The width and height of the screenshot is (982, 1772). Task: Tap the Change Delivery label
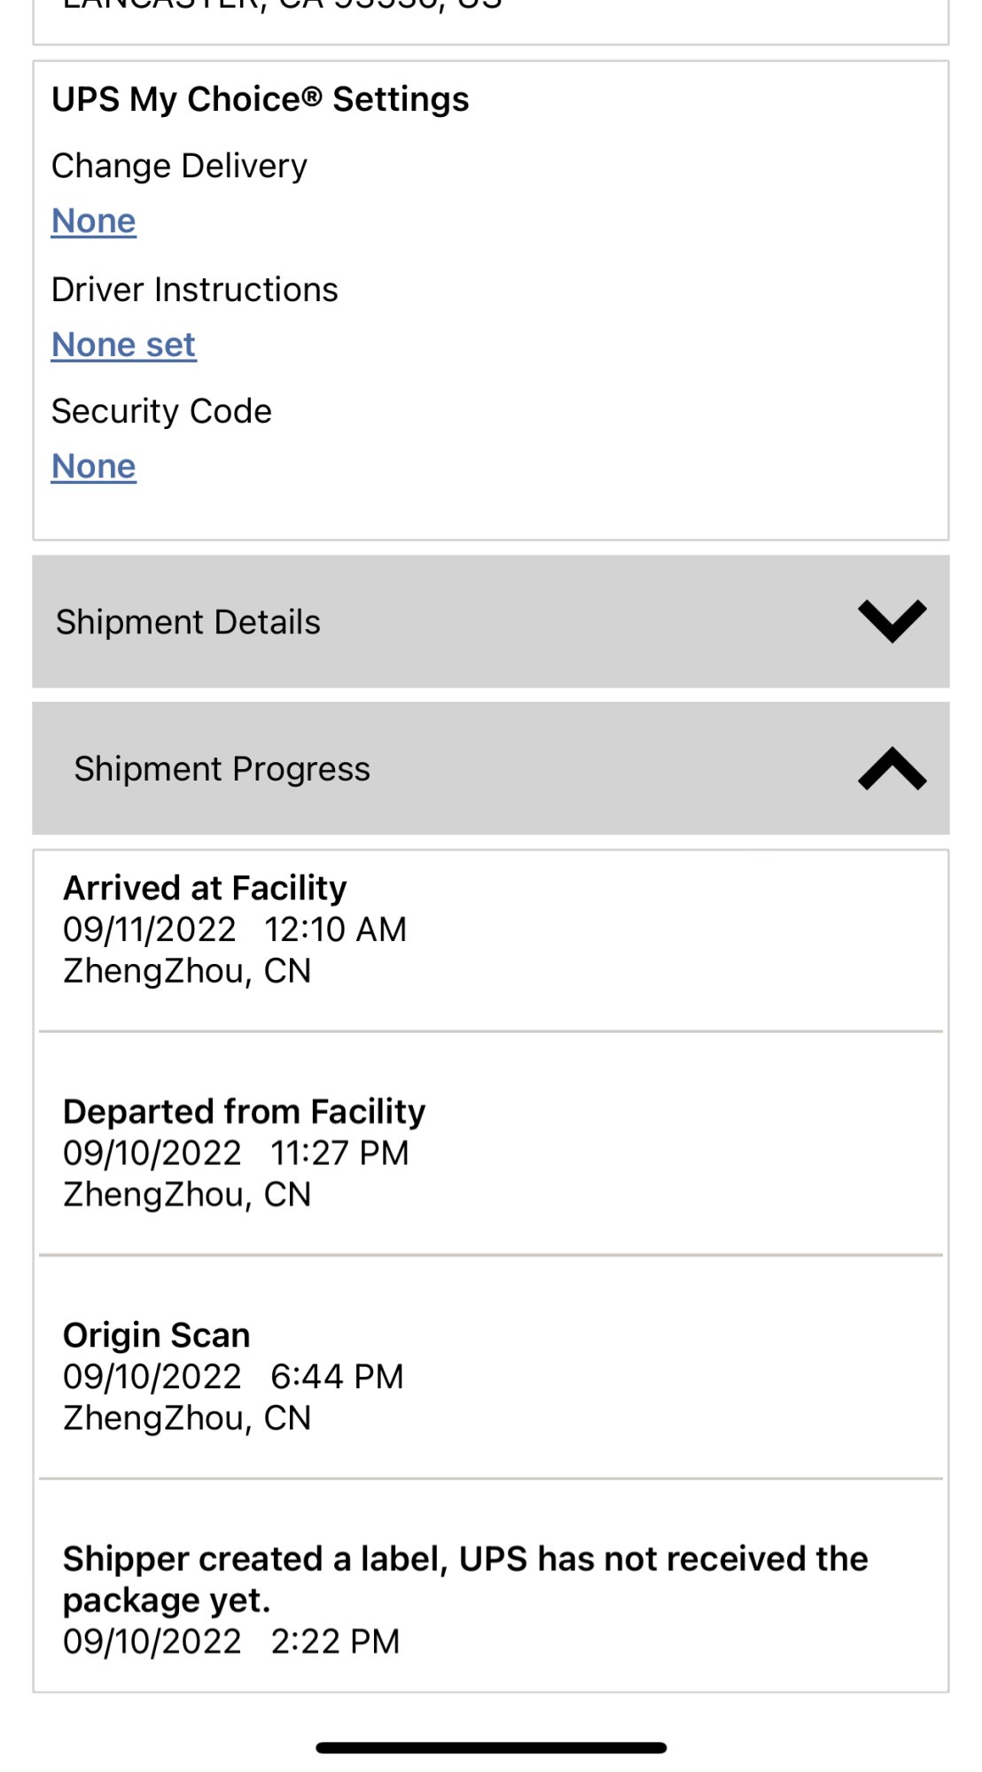click(x=179, y=166)
